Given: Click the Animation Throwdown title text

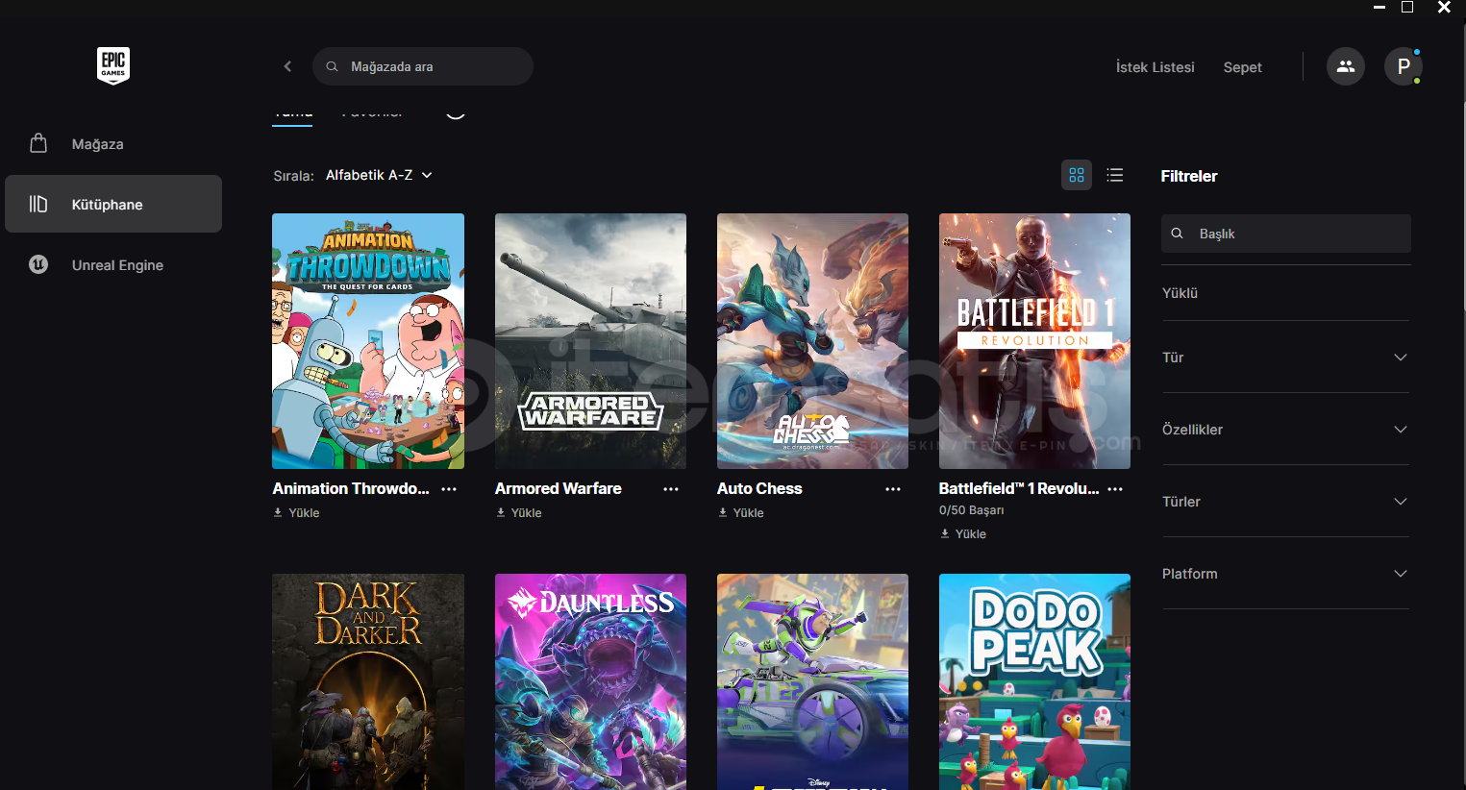Looking at the screenshot, I should [351, 488].
